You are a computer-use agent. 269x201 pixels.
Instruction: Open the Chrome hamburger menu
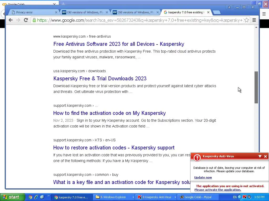(254, 20)
